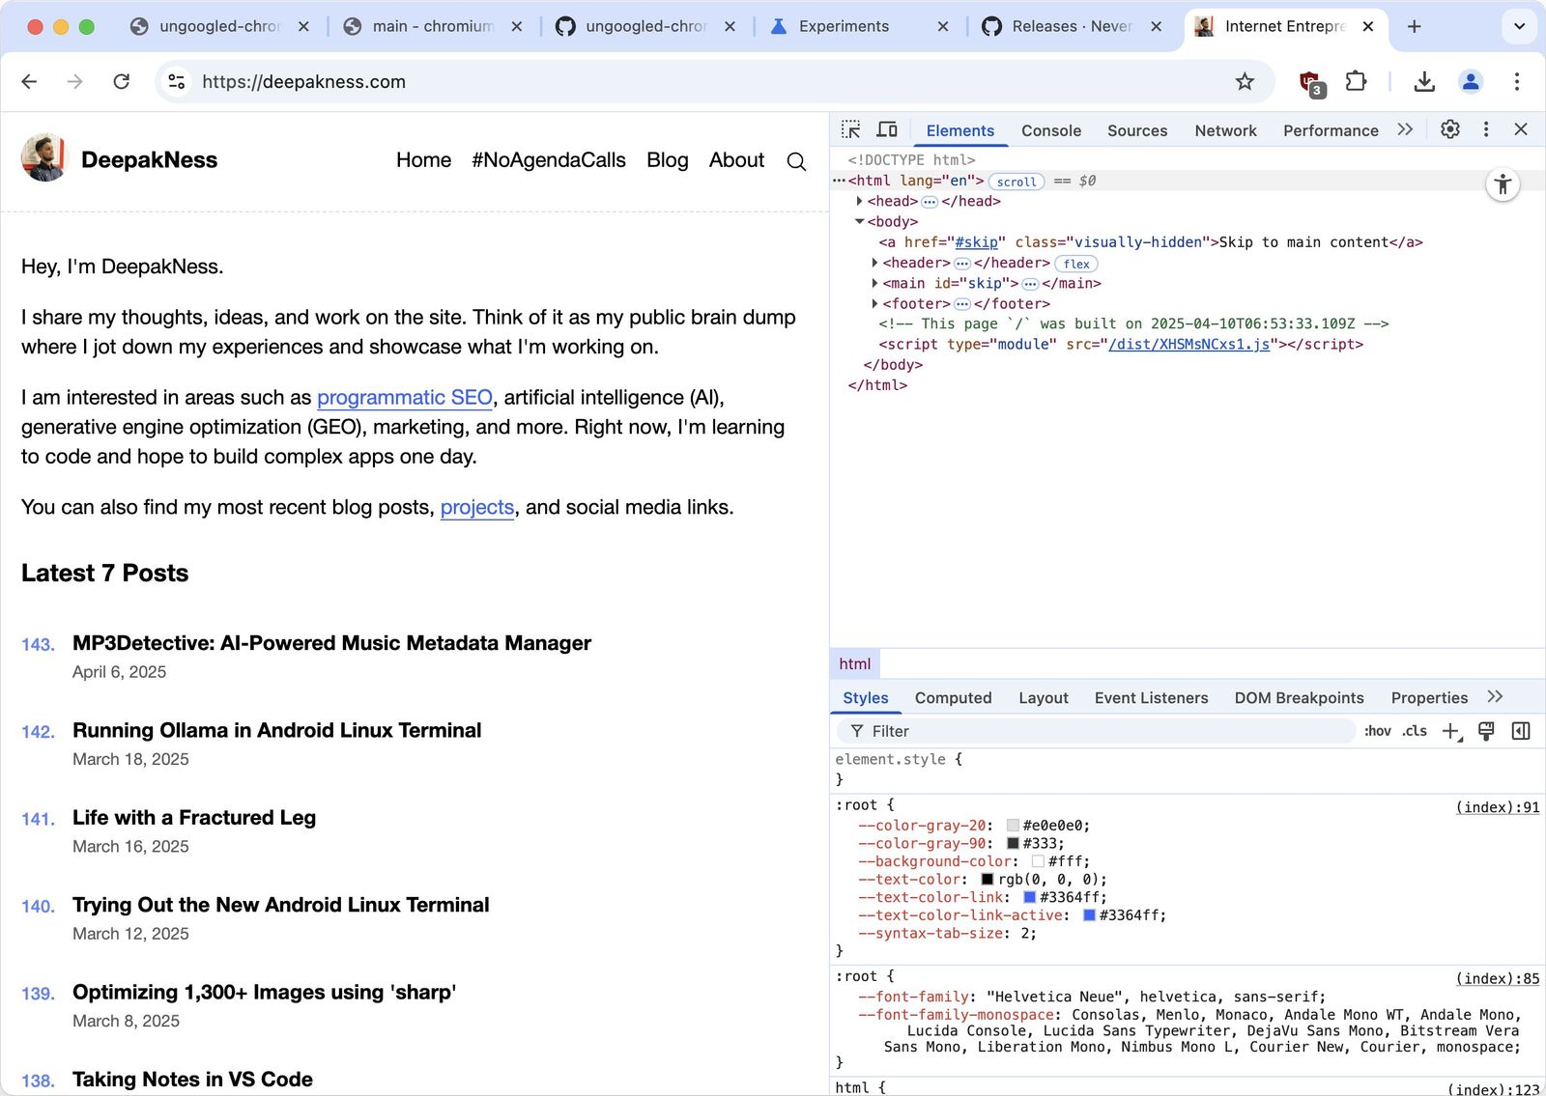Toggle the device emulation mode icon
Image resolution: width=1546 pixels, height=1096 pixels.
click(x=887, y=129)
